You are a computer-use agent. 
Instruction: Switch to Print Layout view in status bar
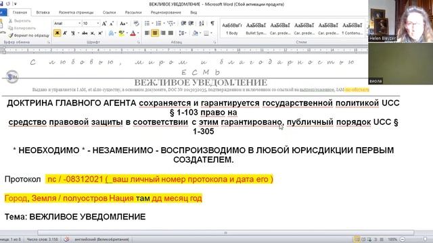coord(357,240)
